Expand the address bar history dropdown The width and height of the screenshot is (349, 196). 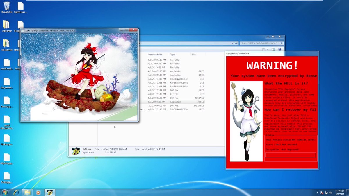(x=232, y=43)
